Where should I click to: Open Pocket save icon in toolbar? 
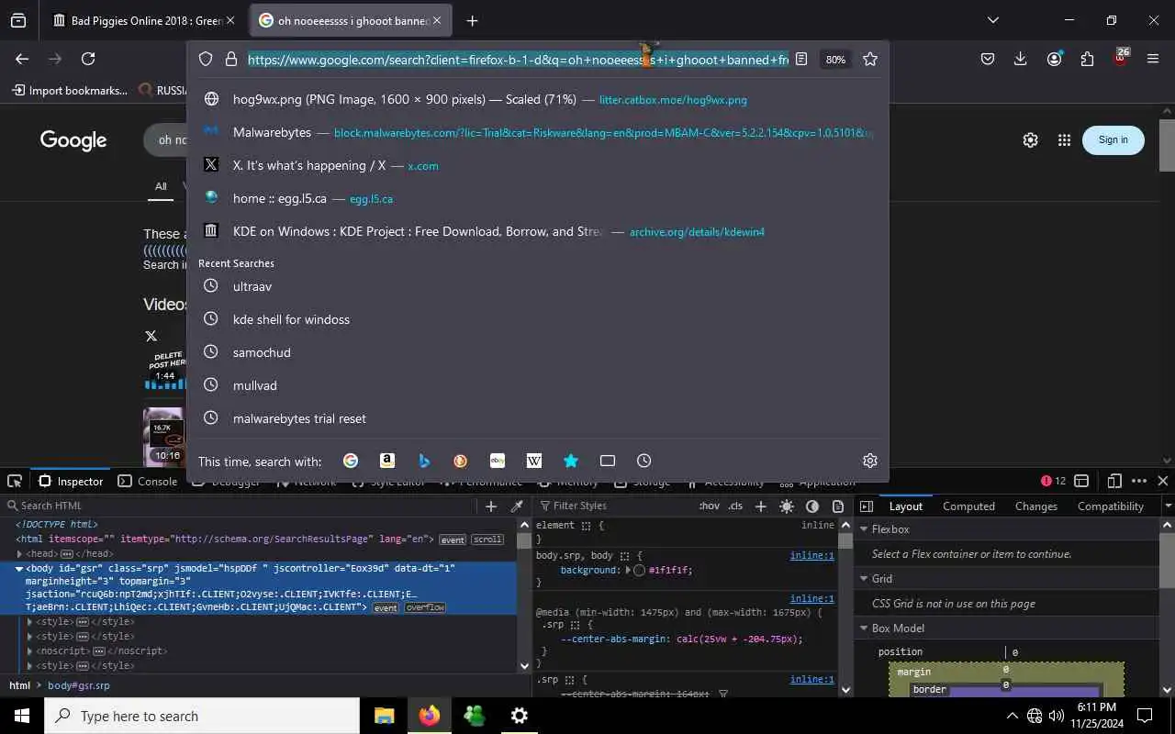click(x=988, y=59)
